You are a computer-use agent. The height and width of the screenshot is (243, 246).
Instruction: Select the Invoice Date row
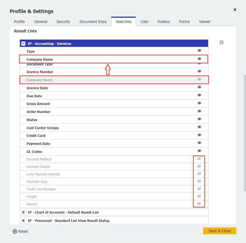pyautogui.click(x=37, y=88)
